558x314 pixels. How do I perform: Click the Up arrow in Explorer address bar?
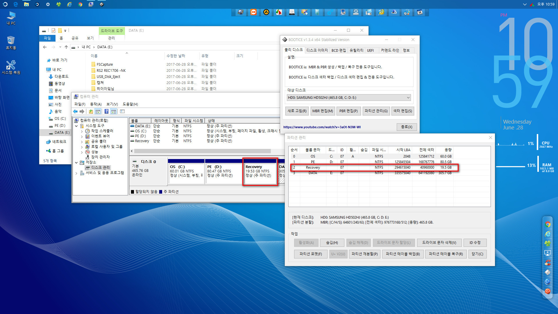[66, 47]
